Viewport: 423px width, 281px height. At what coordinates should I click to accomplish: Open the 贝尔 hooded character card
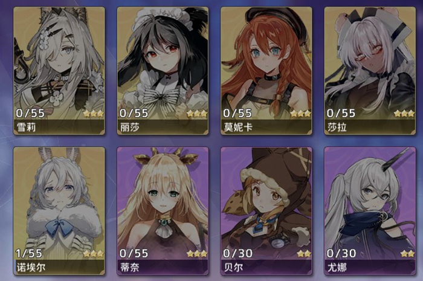tap(266, 211)
